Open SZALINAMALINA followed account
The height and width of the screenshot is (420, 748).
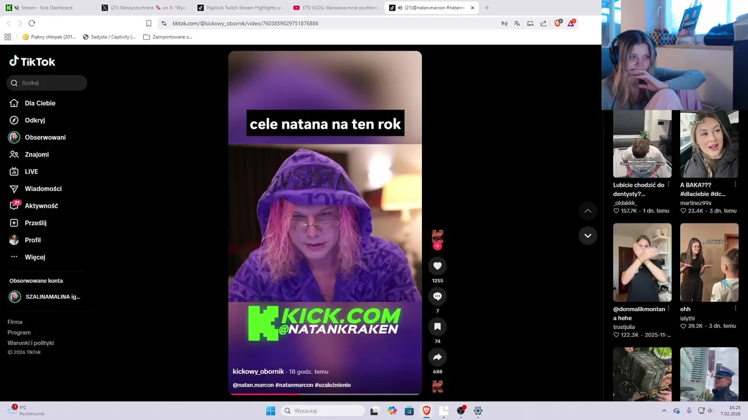[x=45, y=297]
